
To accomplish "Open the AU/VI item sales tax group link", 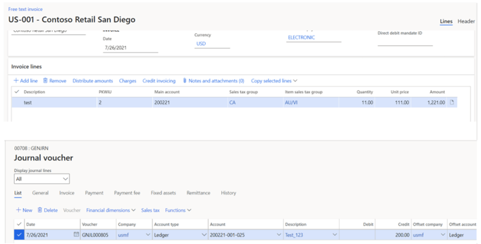I will (x=291, y=102).
